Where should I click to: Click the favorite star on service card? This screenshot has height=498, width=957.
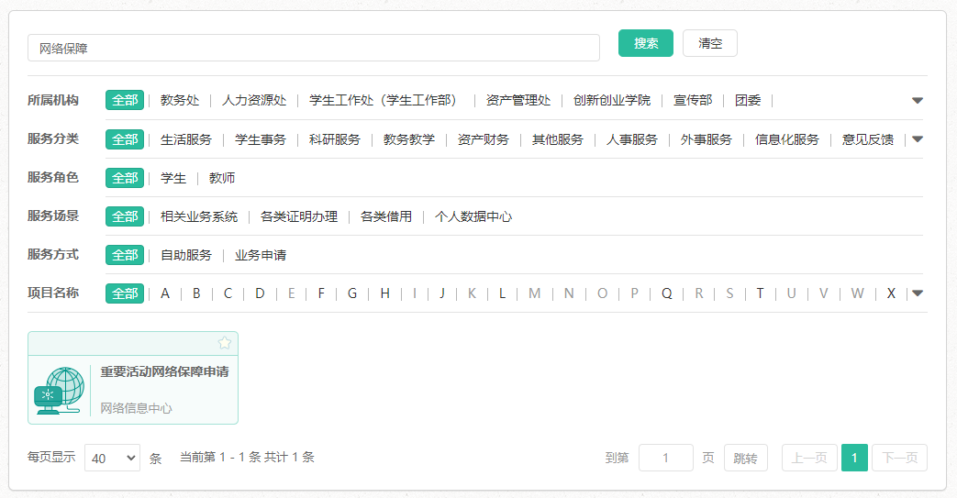coord(225,343)
